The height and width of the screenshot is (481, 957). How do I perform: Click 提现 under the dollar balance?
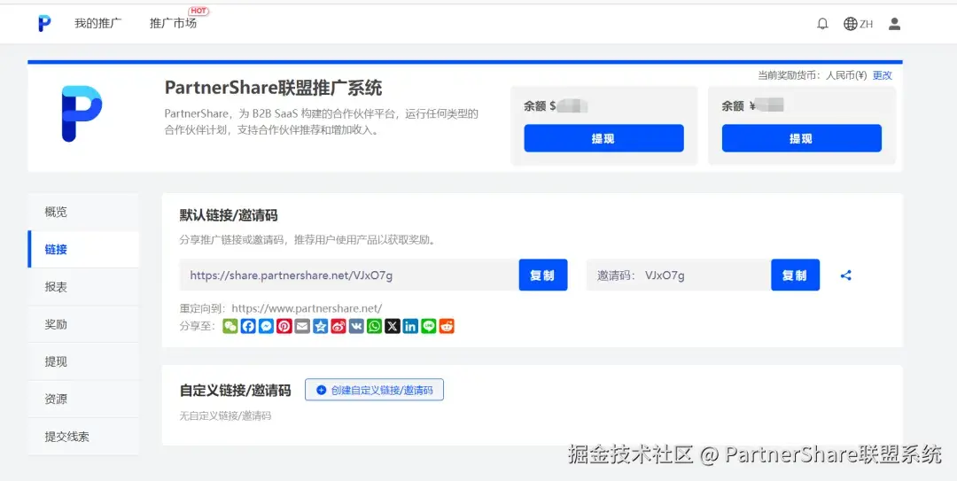(x=603, y=138)
